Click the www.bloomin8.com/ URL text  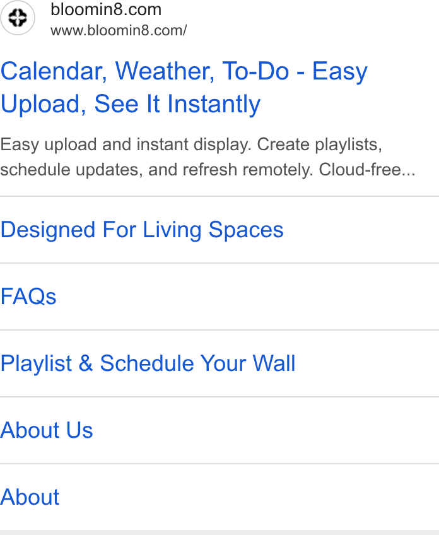pyautogui.click(x=119, y=30)
